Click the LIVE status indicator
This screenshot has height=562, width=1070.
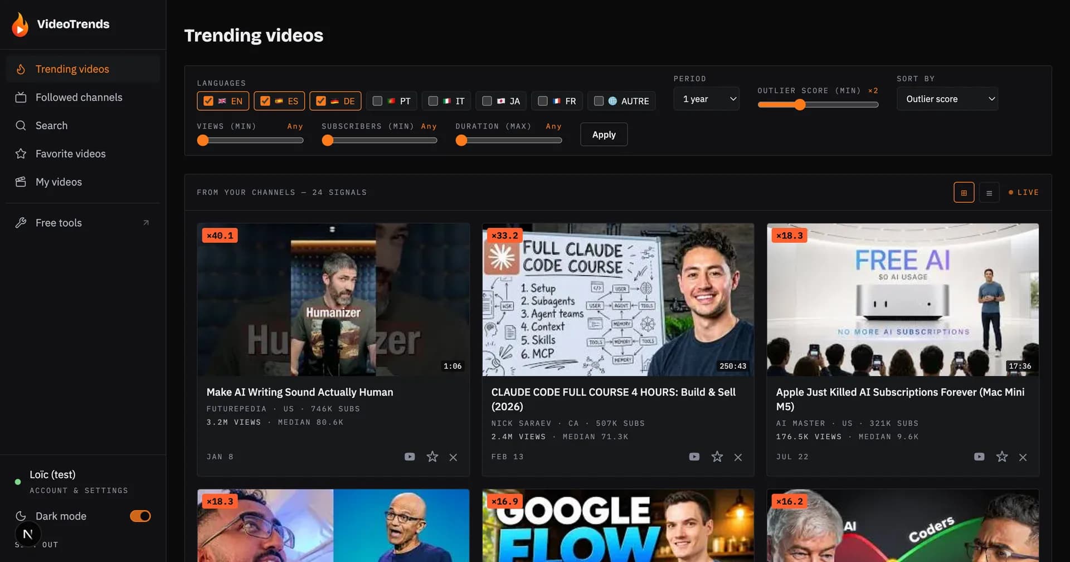pos(1024,193)
